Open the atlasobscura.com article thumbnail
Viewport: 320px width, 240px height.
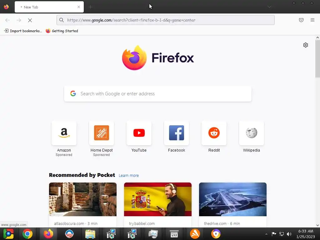(x=82, y=199)
